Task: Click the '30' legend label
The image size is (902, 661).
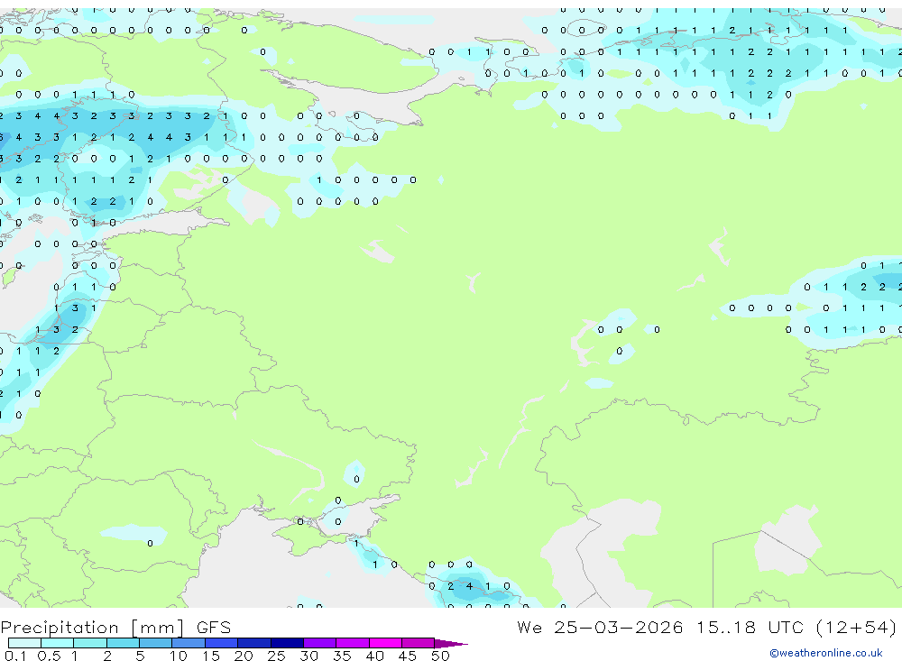Action: (x=308, y=656)
